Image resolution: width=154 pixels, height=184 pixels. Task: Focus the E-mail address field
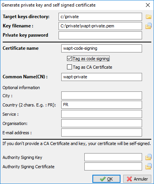coord(102,132)
